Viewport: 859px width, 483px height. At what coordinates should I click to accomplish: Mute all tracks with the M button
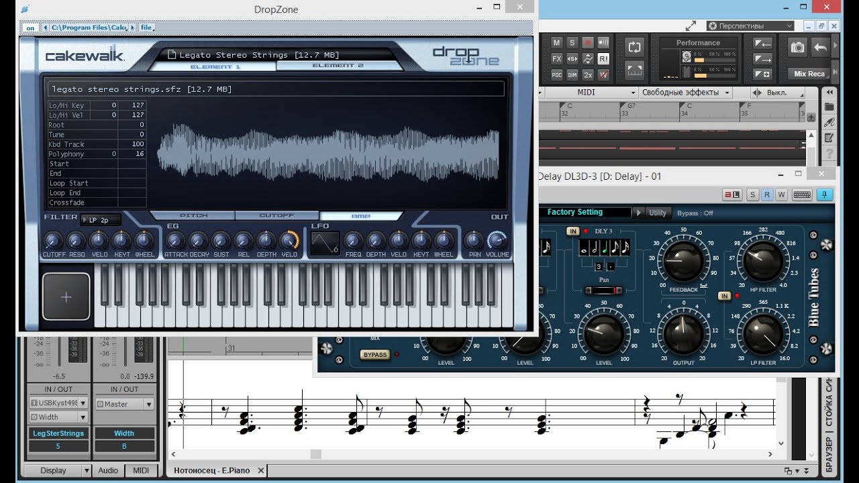pyautogui.click(x=556, y=43)
